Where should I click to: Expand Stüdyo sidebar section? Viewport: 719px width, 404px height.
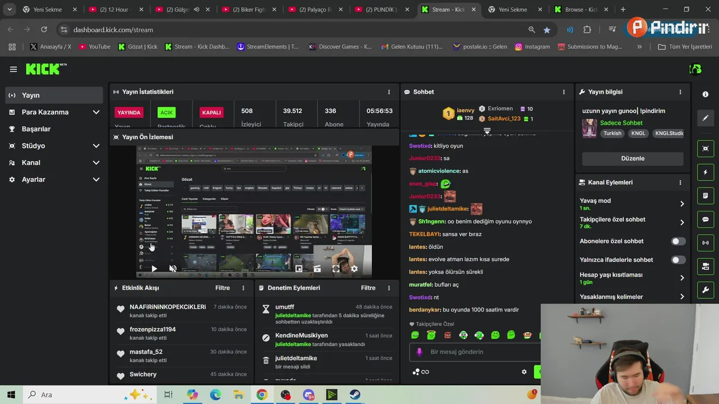click(96, 146)
